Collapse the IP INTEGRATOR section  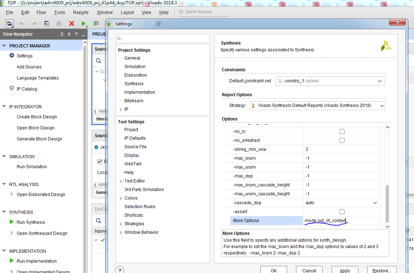tap(4, 106)
